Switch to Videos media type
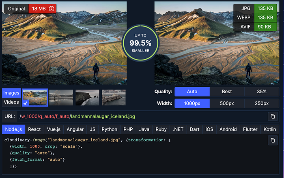 tap(11, 102)
